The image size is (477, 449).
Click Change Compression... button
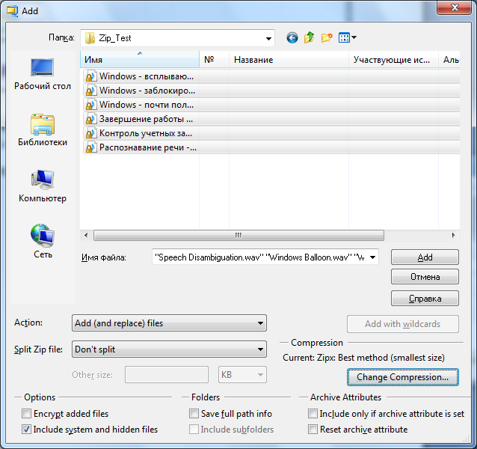coord(402,377)
